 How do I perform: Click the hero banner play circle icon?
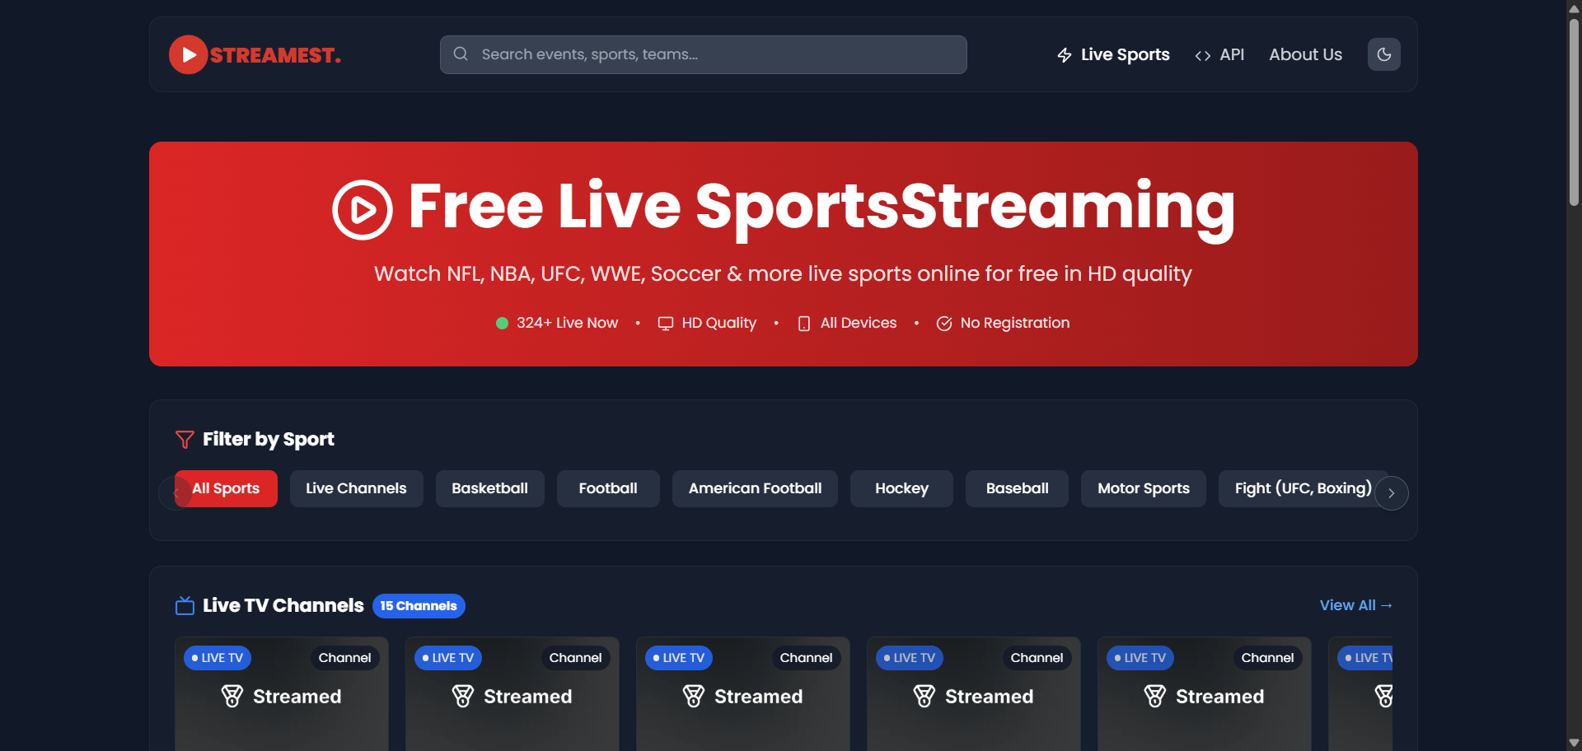[x=363, y=210]
